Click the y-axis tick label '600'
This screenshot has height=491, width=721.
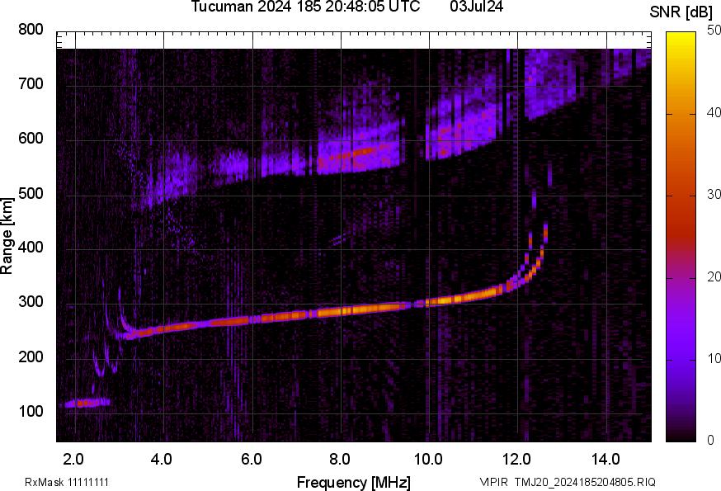pyautogui.click(x=31, y=139)
